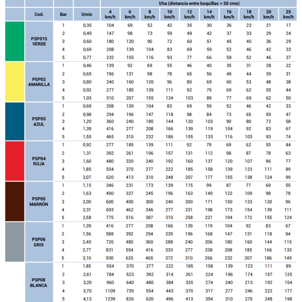Click the l/min value '2,07'

pos(87,177)
